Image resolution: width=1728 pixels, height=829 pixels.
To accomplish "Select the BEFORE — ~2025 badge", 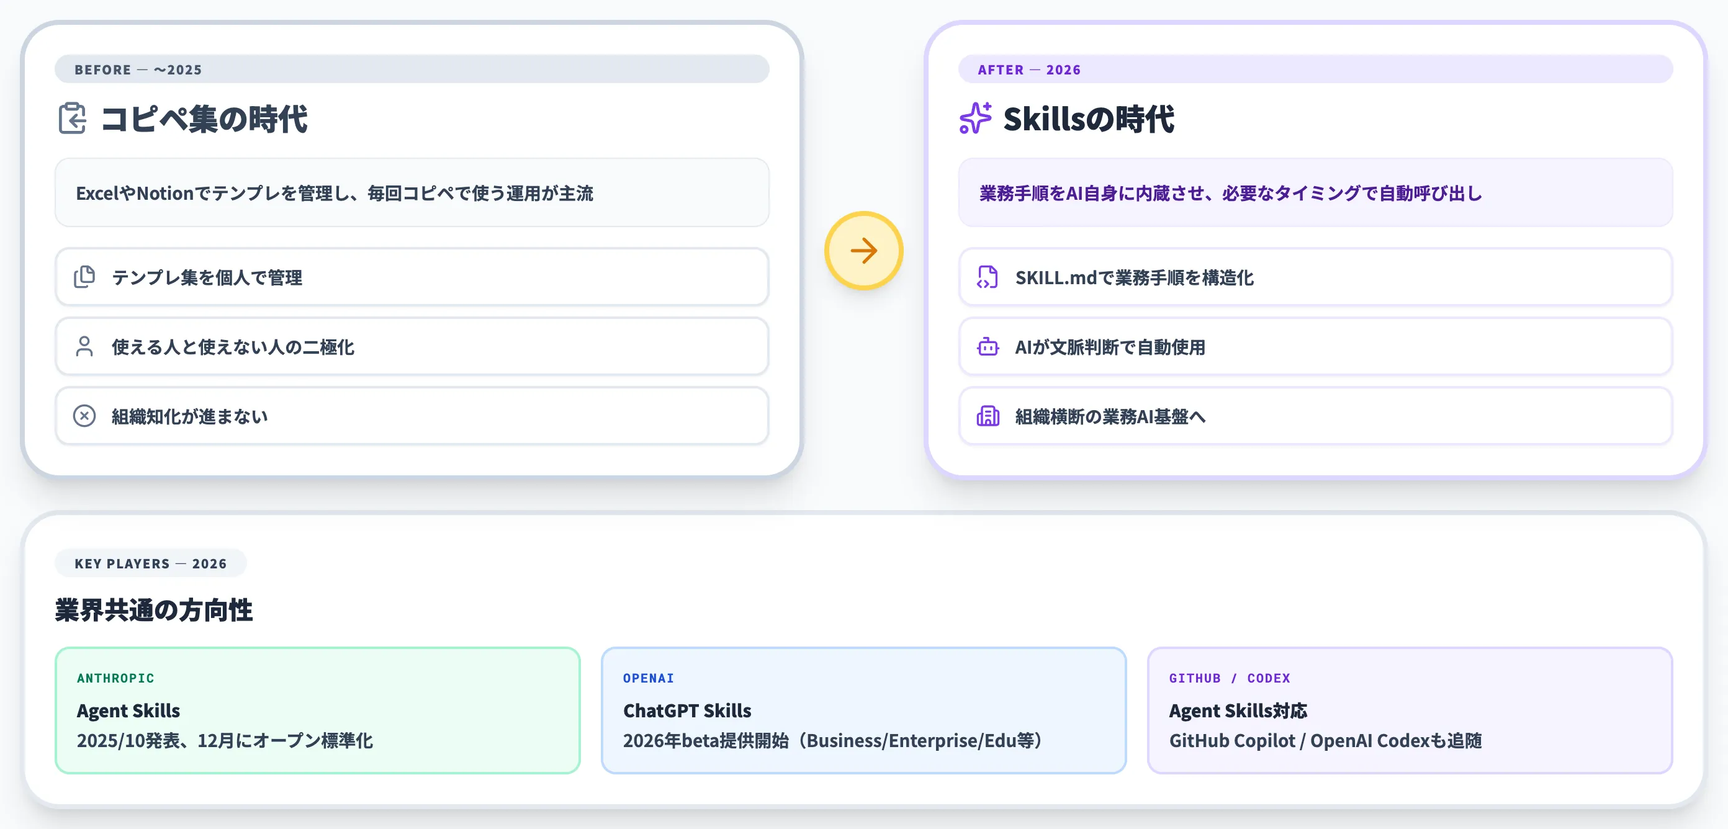I will tap(412, 69).
